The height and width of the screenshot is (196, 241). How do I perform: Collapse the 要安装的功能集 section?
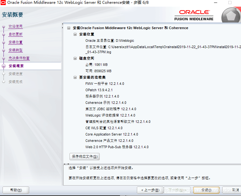point(75,77)
